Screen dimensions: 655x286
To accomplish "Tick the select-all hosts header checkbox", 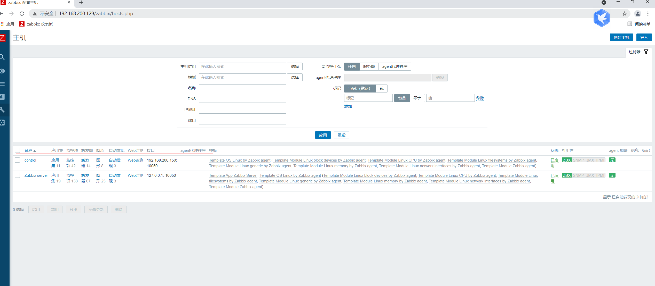I will point(17,150).
